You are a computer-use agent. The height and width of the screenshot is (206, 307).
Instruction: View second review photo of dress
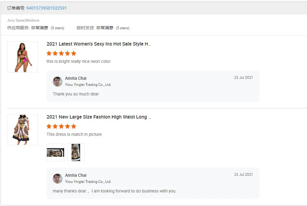(76, 152)
